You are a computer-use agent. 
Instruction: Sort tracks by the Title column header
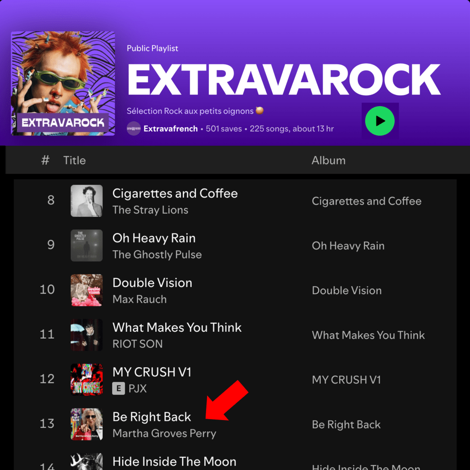[74, 160]
